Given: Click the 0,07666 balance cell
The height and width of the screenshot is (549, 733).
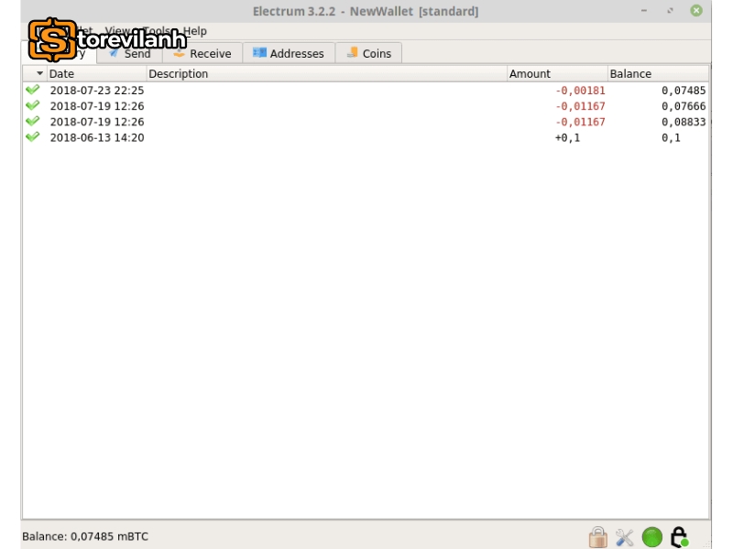Looking at the screenshot, I should pos(683,106).
